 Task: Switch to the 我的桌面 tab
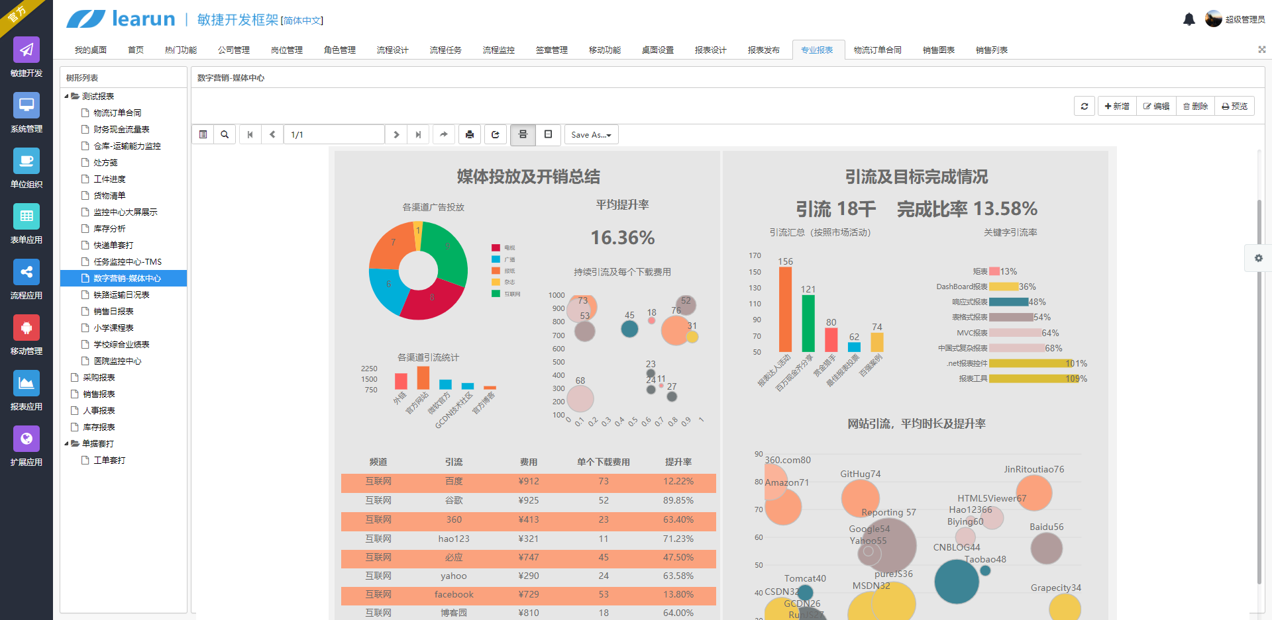[91, 50]
